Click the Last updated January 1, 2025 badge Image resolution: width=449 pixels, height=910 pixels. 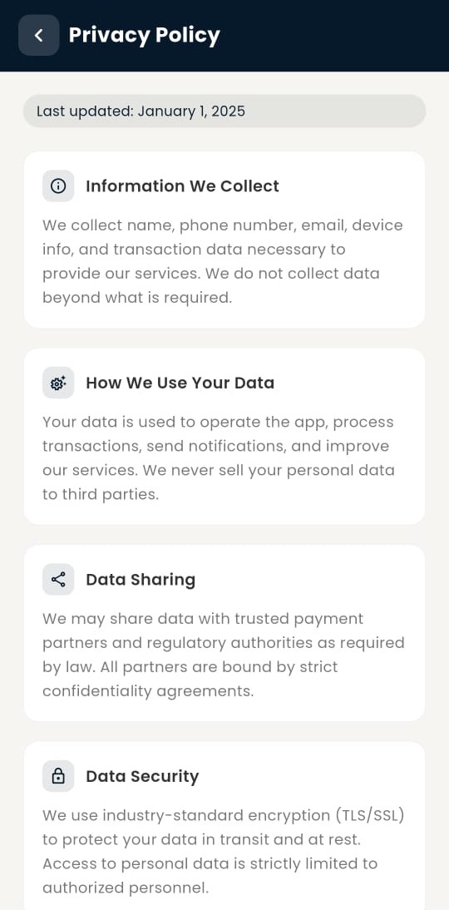click(224, 111)
